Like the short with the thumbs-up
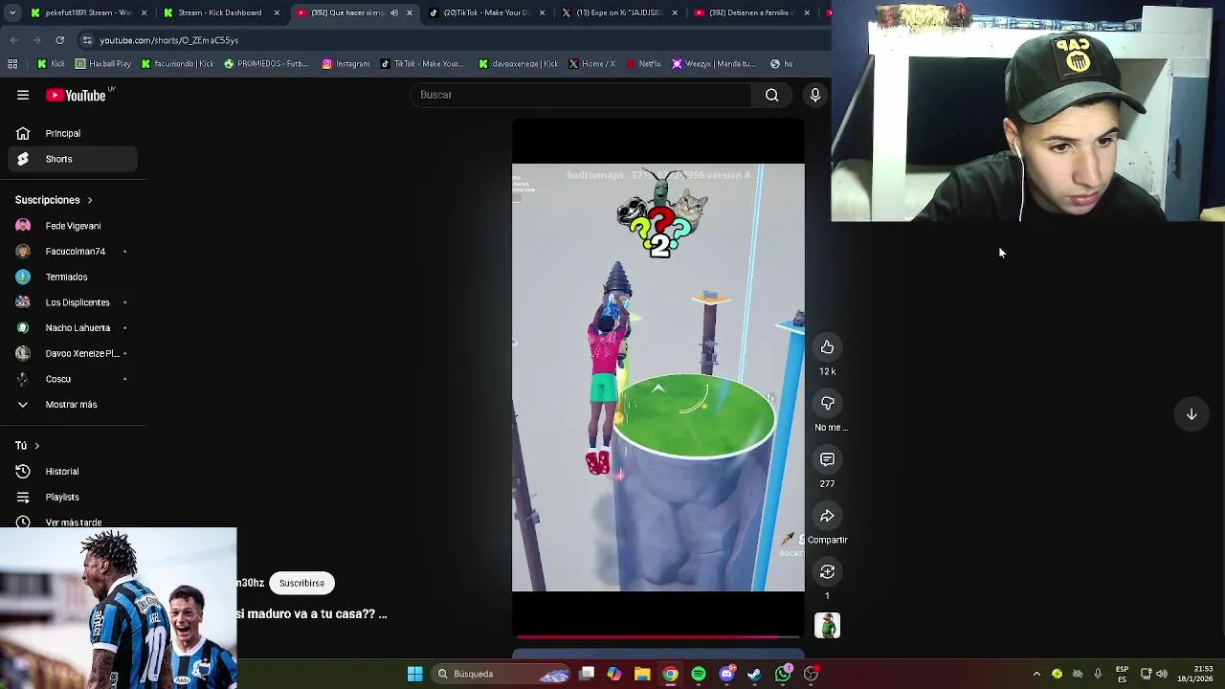Viewport: 1225px width, 689px height. [x=828, y=347]
